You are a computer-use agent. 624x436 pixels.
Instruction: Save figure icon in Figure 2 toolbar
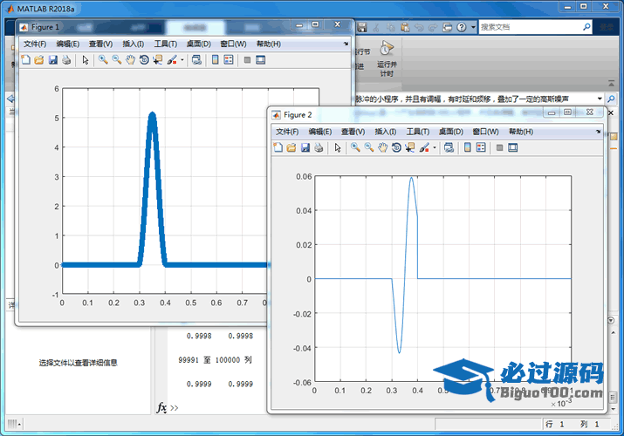tap(305, 148)
